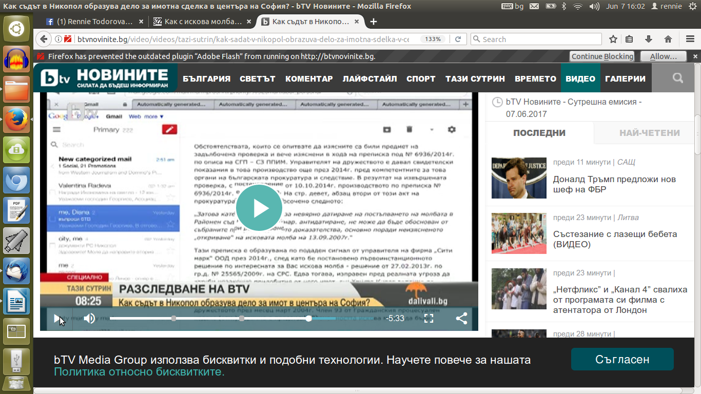This screenshot has width=701, height=394.
Task: Click the Firefox back arrow button
Action: [x=44, y=39]
